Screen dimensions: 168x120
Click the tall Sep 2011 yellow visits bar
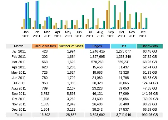[x=109, y=15]
